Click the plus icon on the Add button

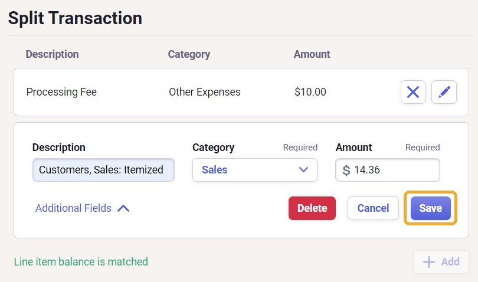428,261
